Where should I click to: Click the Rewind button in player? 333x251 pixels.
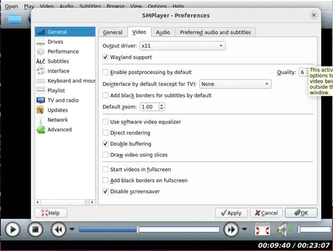click(x=59, y=229)
